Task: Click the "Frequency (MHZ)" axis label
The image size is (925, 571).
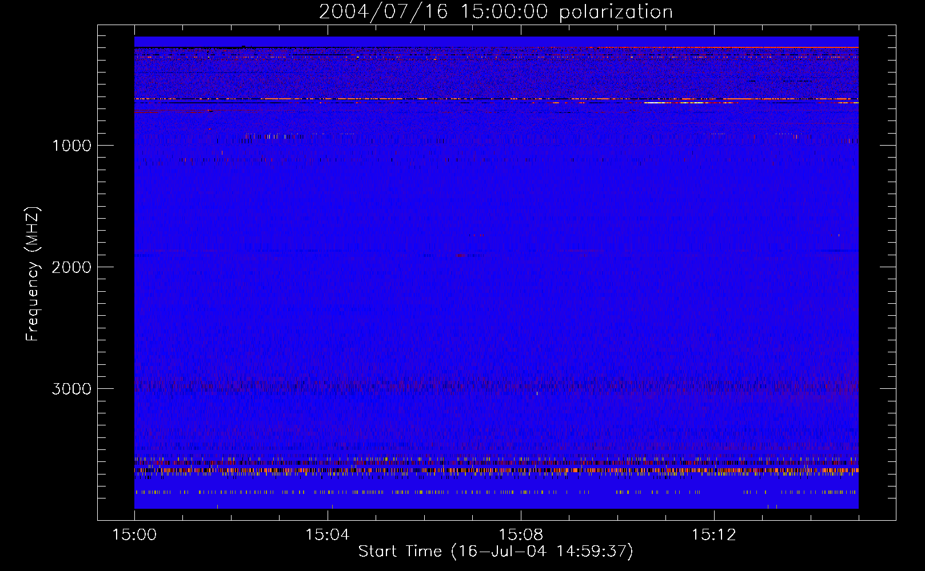Action: pyautogui.click(x=33, y=274)
